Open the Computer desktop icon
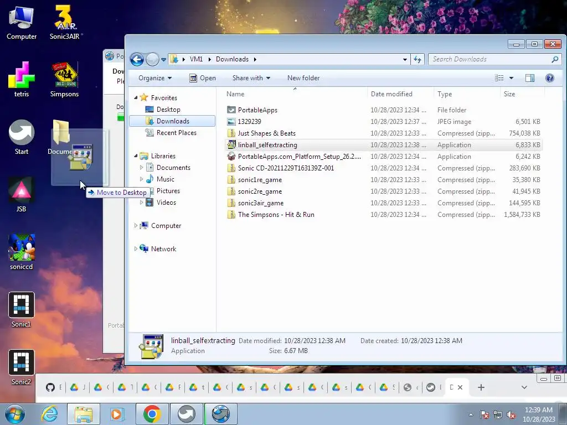Image resolution: width=567 pixels, height=425 pixels. (22, 22)
